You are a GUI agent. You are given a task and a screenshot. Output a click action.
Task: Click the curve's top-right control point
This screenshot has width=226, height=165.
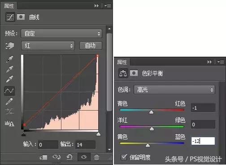point(98,56)
